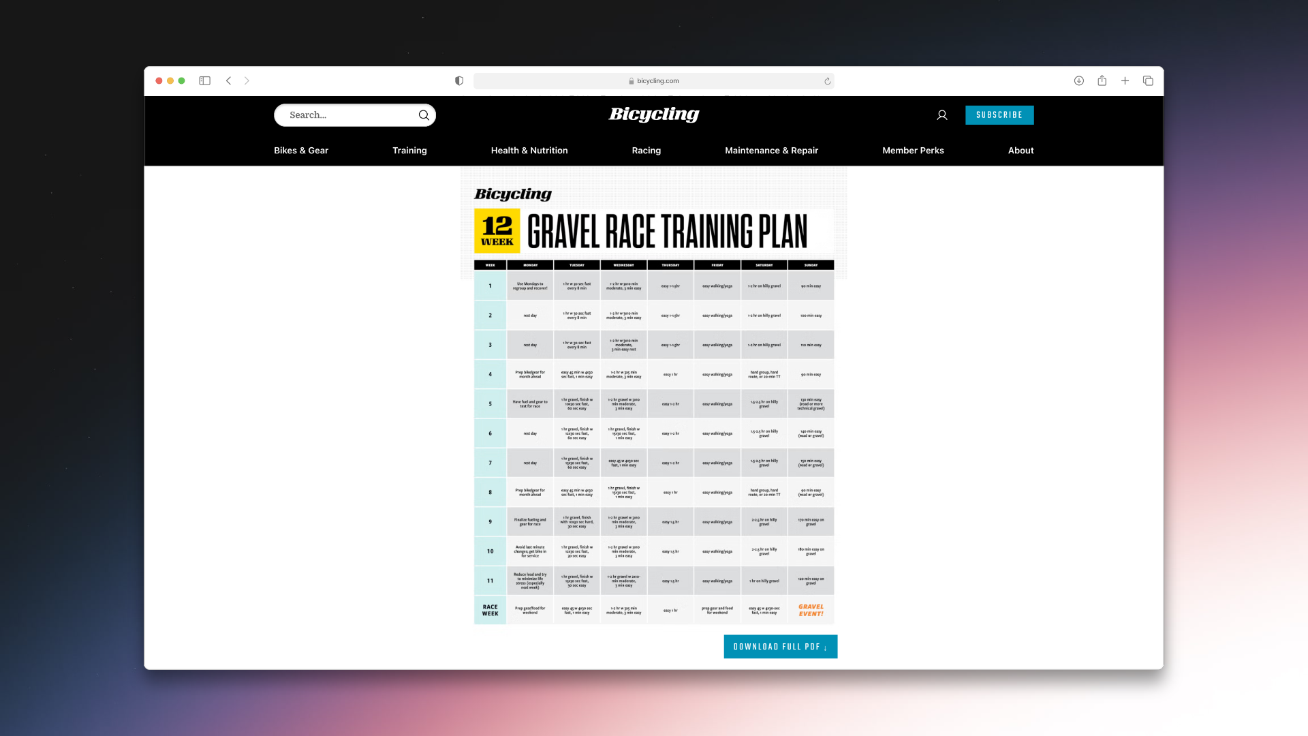Click the Subscribe button
The image size is (1308, 736).
tap(999, 115)
